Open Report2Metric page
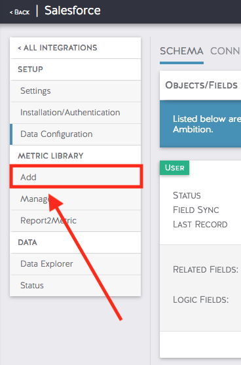The width and height of the screenshot is (241, 365). [x=75, y=221]
